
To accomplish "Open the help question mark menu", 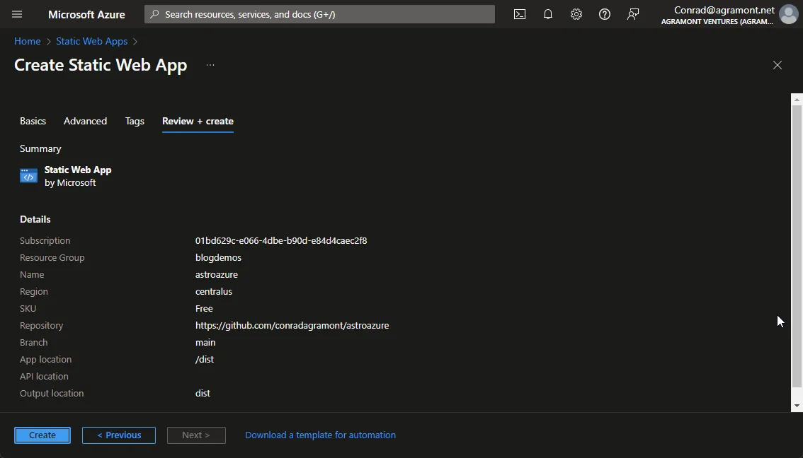I will point(604,14).
